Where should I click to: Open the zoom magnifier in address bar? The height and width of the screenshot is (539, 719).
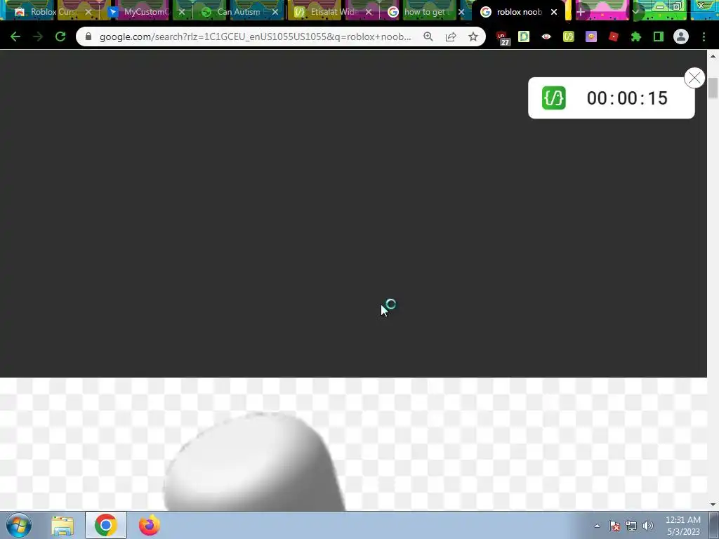coord(428,36)
